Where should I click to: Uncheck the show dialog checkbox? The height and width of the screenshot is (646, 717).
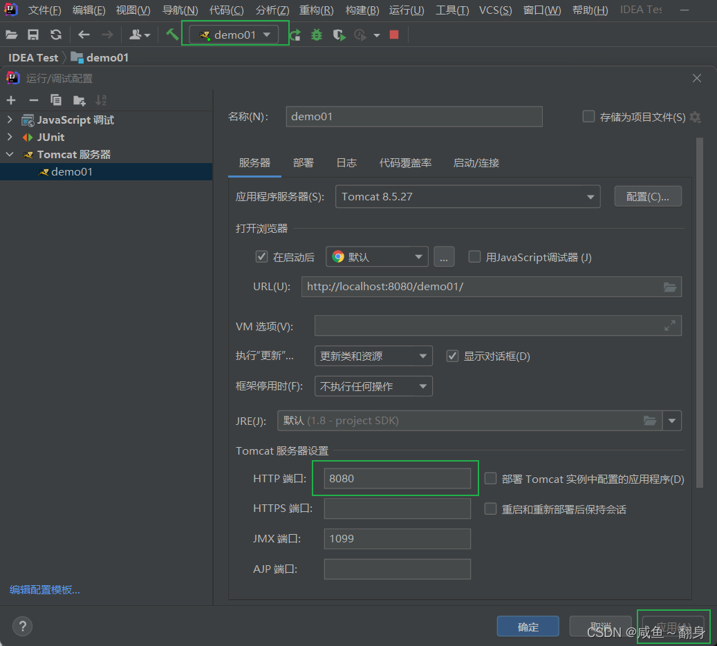[452, 356]
